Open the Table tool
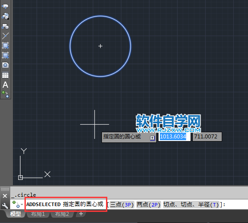 point(5,75)
